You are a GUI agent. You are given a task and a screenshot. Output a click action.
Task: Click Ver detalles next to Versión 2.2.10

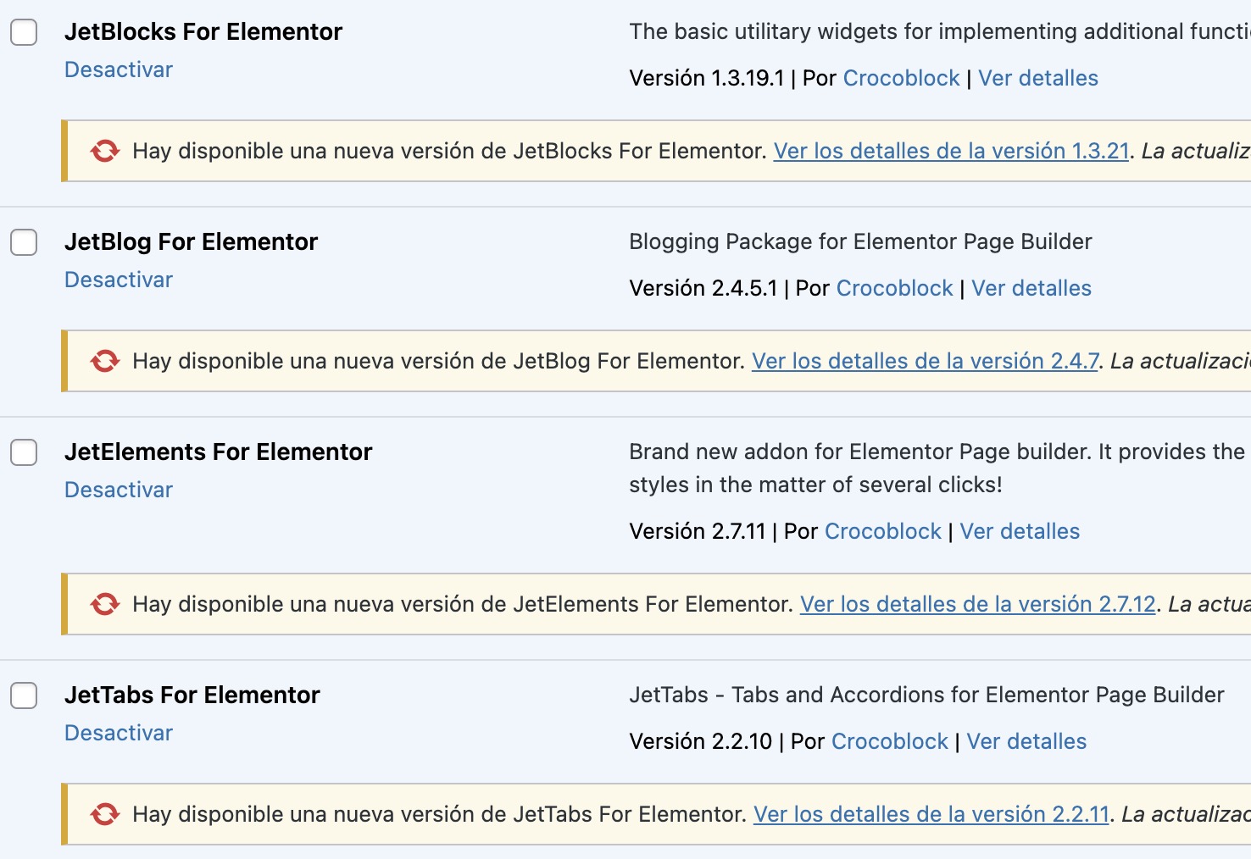click(1026, 741)
